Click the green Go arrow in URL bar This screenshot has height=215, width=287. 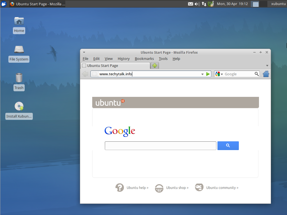(208, 74)
